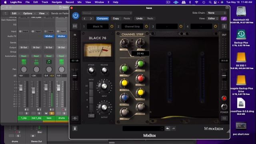The image size is (256, 144).
Task: Click the upper green Channel Strip knob
Action: click(140, 64)
